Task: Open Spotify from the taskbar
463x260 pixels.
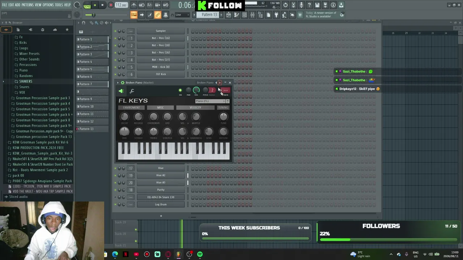Action: (200, 255)
